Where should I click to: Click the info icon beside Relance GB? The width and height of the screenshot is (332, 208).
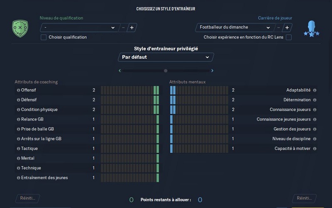pos(18,119)
